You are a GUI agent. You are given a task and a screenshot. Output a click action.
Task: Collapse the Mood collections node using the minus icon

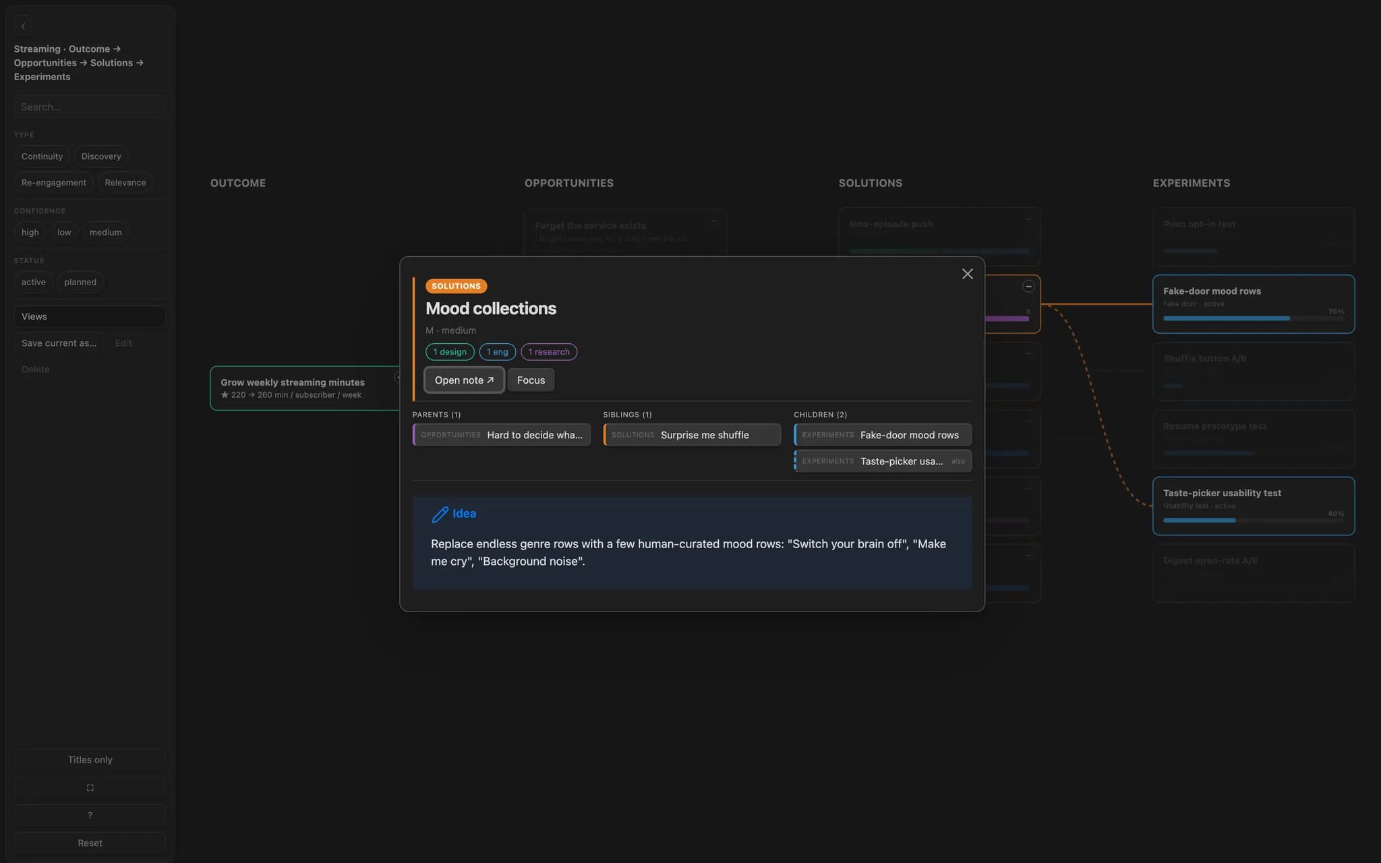(1028, 286)
